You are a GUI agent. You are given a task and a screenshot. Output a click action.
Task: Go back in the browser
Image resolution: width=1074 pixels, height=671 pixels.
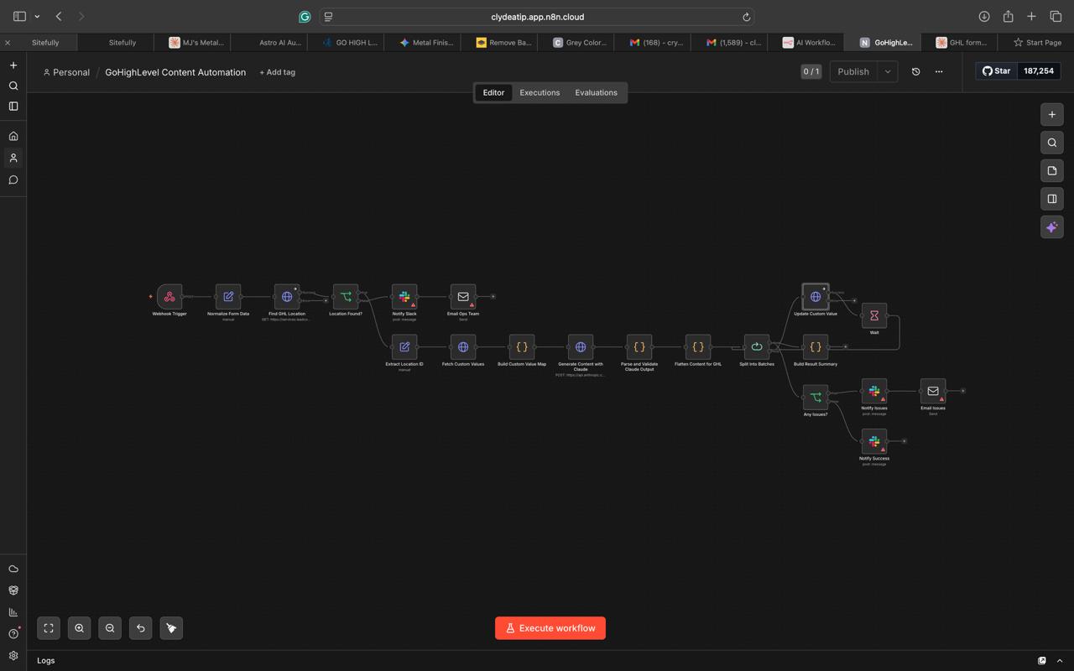59,17
